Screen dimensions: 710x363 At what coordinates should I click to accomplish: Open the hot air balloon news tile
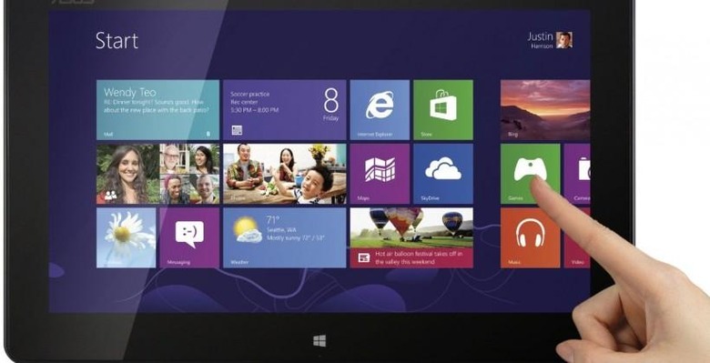point(411,237)
